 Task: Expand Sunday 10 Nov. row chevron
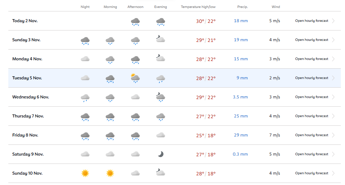333,173
